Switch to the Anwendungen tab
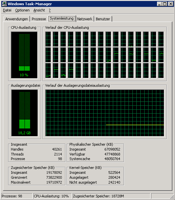The image size is (175, 200). [x=17, y=19]
